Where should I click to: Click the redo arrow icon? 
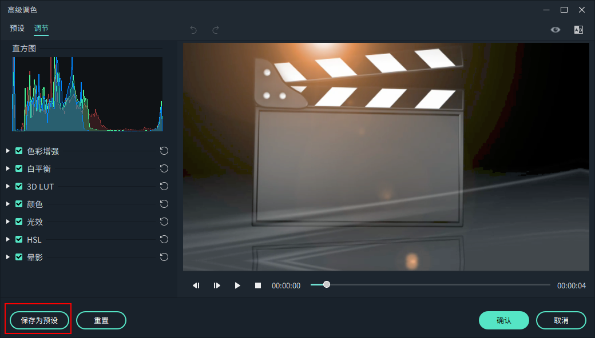pos(216,30)
